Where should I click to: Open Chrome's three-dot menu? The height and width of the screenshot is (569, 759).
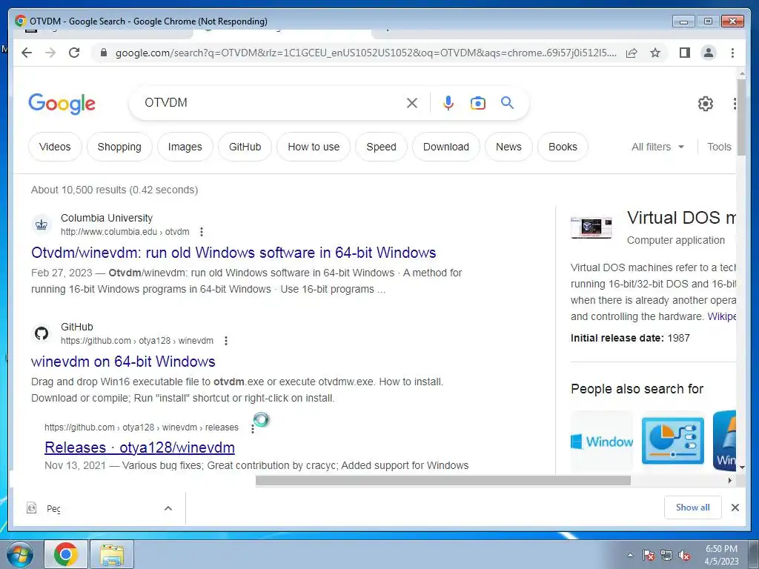click(x=732, y=53)
